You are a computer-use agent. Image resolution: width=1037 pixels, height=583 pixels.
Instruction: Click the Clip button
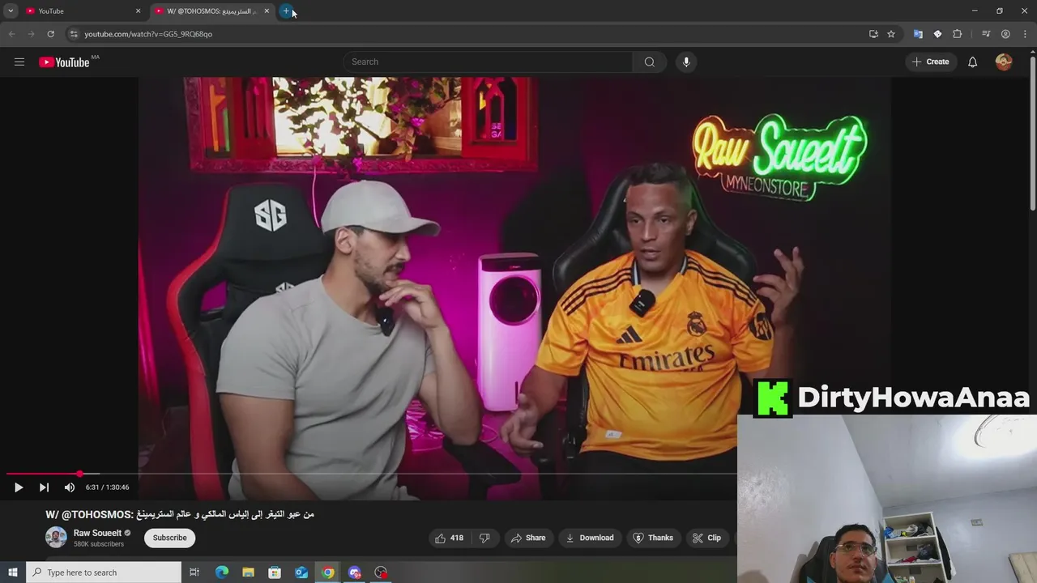[706, 538]
